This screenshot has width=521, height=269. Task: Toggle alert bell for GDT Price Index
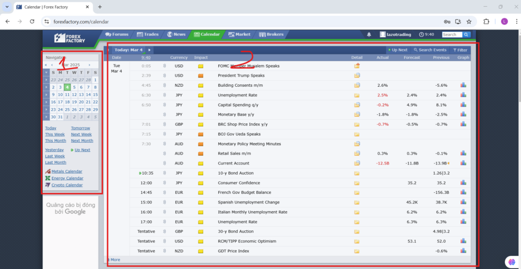(x=164, y=251)
